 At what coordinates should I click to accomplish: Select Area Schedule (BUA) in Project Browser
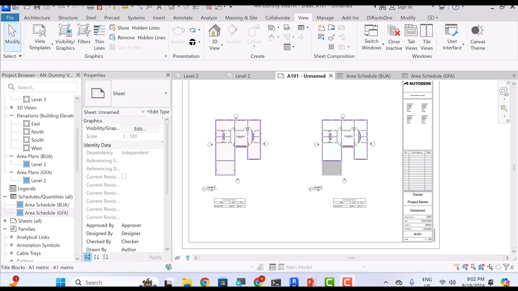(x=47, y=205)
